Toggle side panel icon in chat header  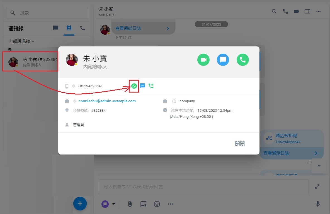tap(307, 11)
